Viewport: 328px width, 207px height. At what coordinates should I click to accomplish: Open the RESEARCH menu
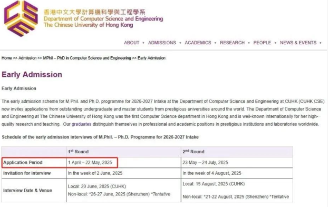click(x=232, y=43)
